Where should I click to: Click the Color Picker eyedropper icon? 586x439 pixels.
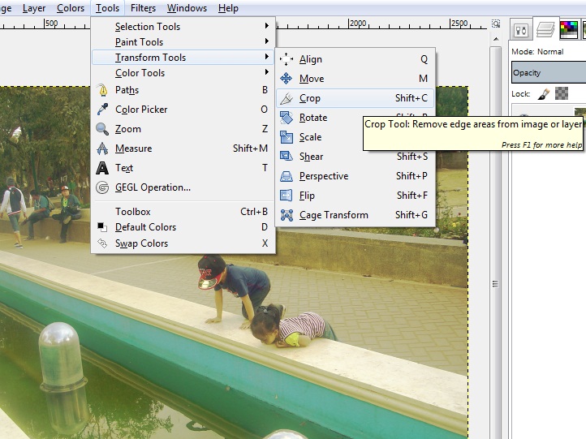click(102, 110)
